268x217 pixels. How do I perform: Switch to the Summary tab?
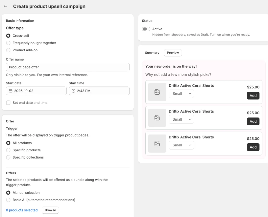pyautogui.click(x=152, y=53)
